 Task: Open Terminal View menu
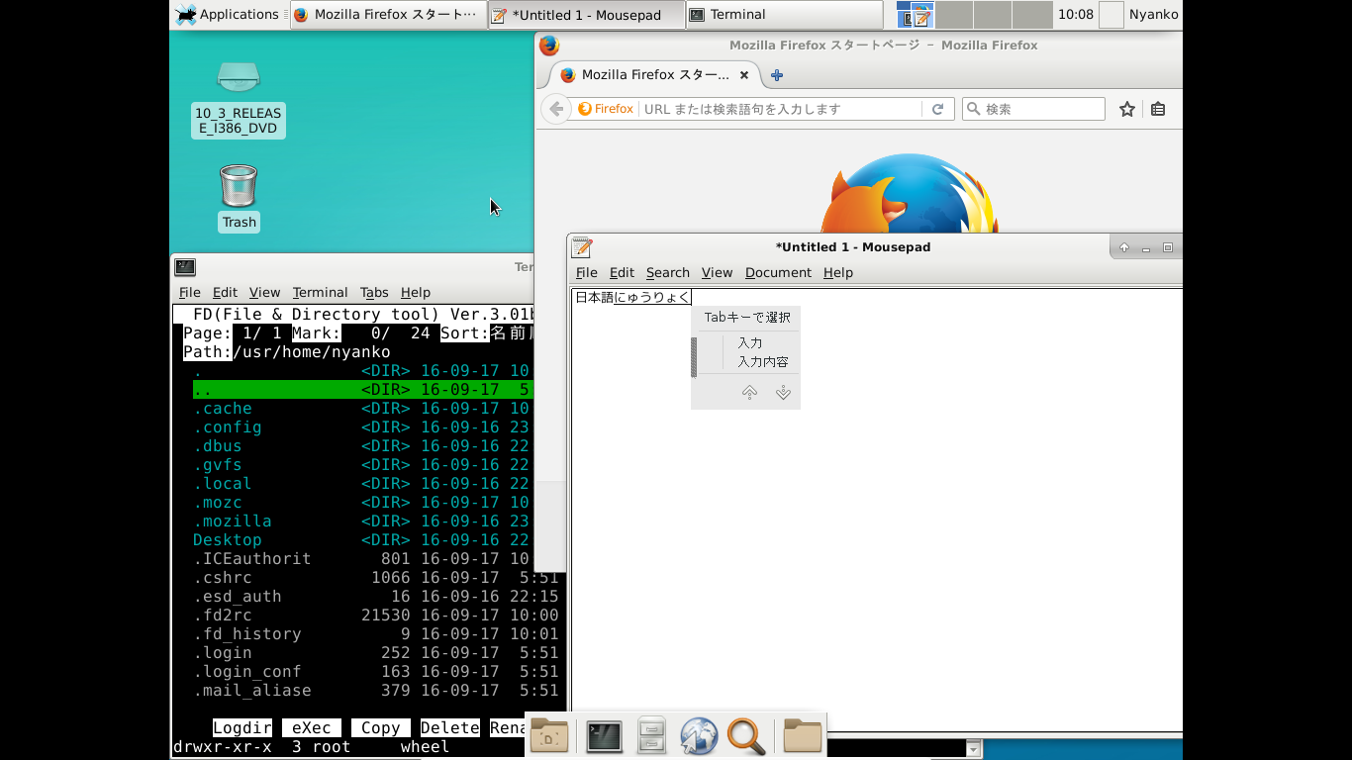[x=265, y=293]
